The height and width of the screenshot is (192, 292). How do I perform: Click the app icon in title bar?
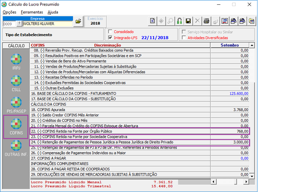pyautogui.click(x=4, y=4)
